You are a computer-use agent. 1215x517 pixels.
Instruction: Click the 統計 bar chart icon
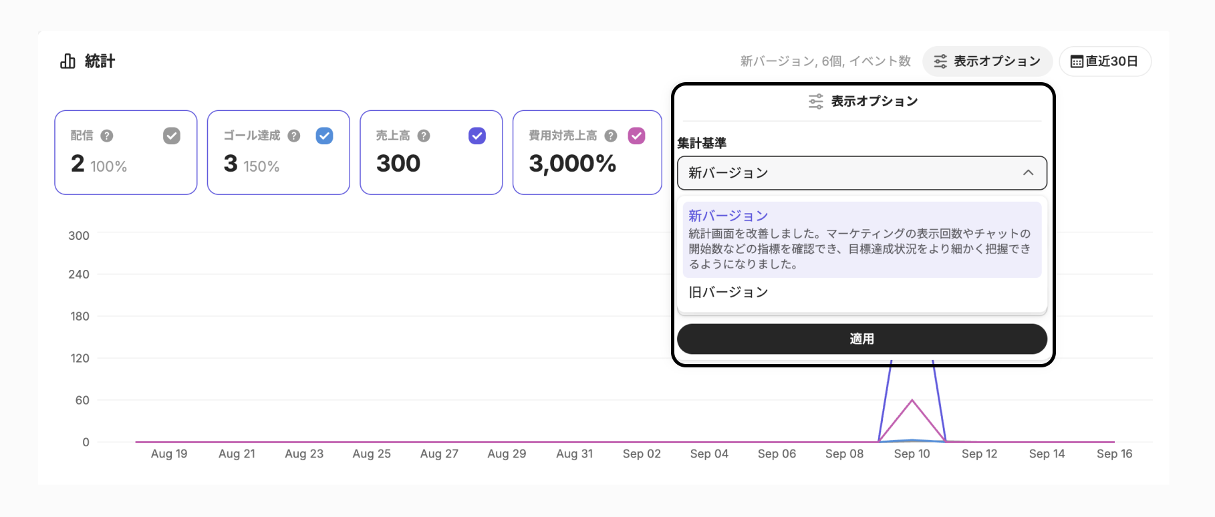tap(67, 61)
